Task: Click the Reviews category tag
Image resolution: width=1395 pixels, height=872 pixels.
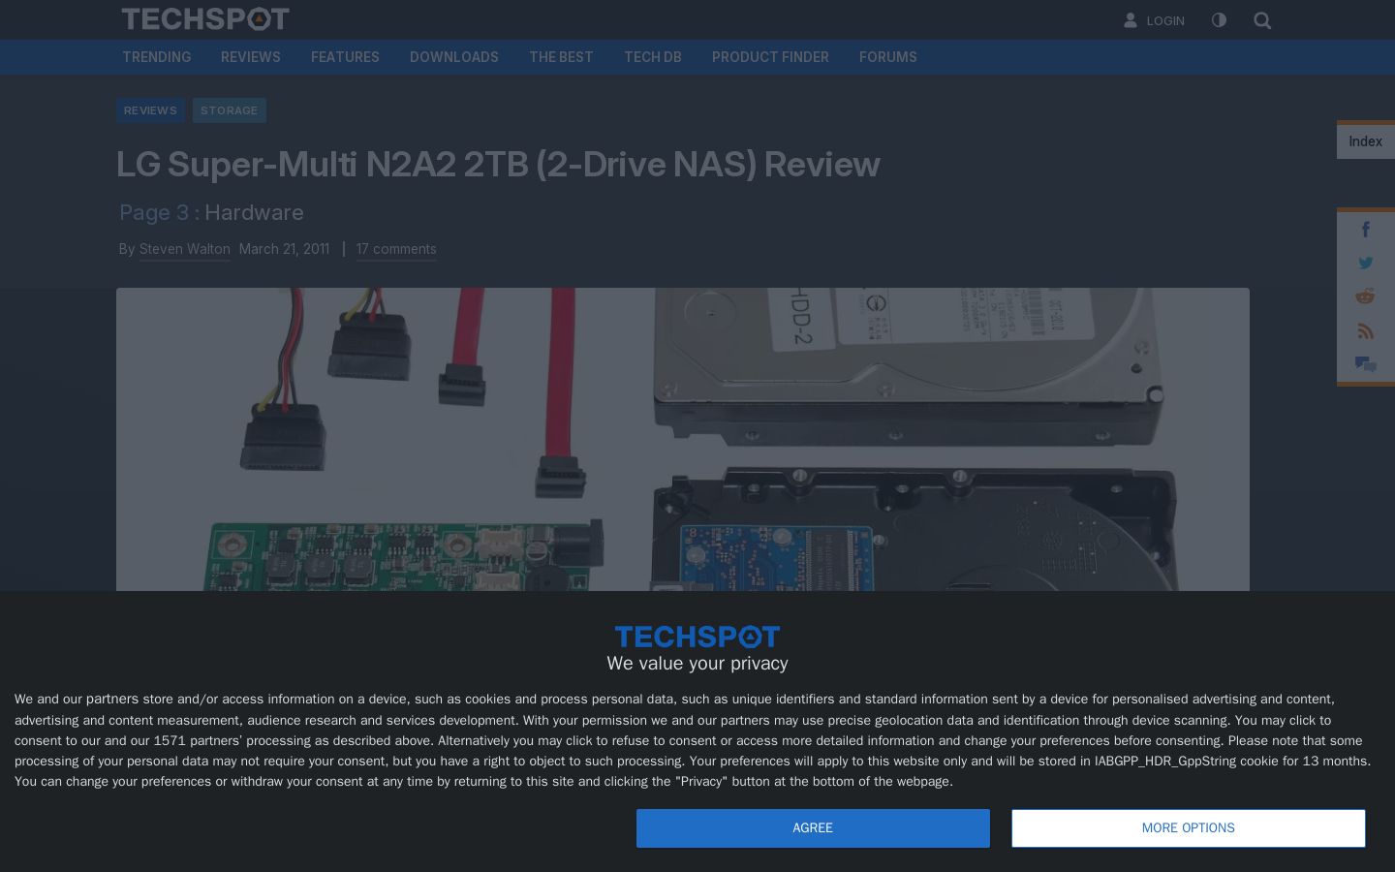Action: point(150,110)
